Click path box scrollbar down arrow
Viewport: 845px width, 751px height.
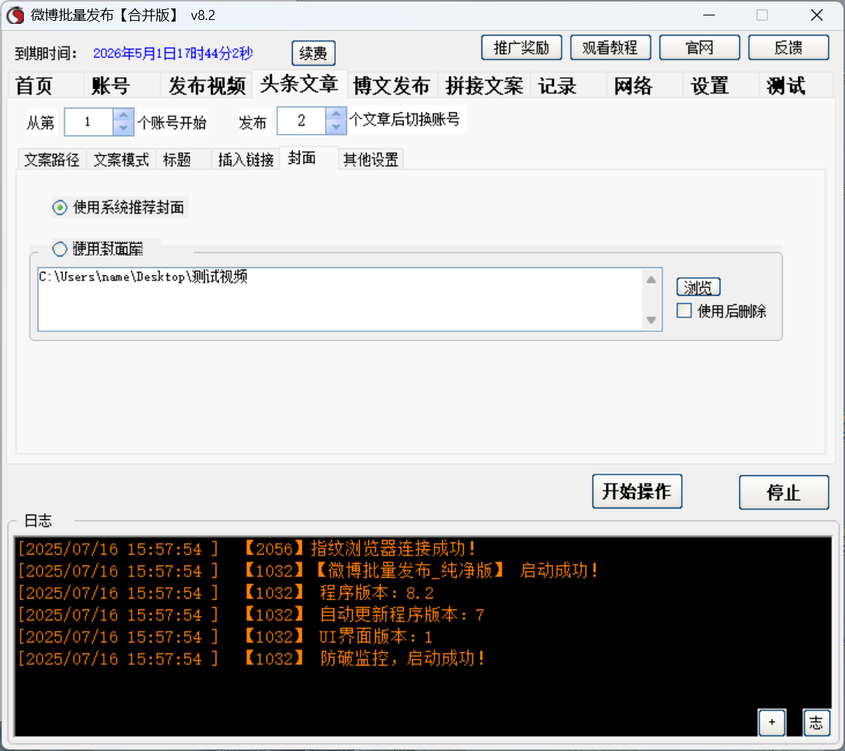(x=651, y=320)
